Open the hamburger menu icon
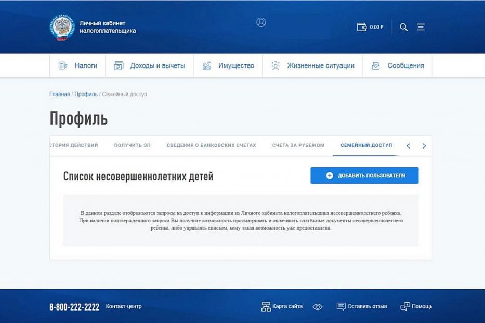Viewport: 485px width, 323px height. 421,27
